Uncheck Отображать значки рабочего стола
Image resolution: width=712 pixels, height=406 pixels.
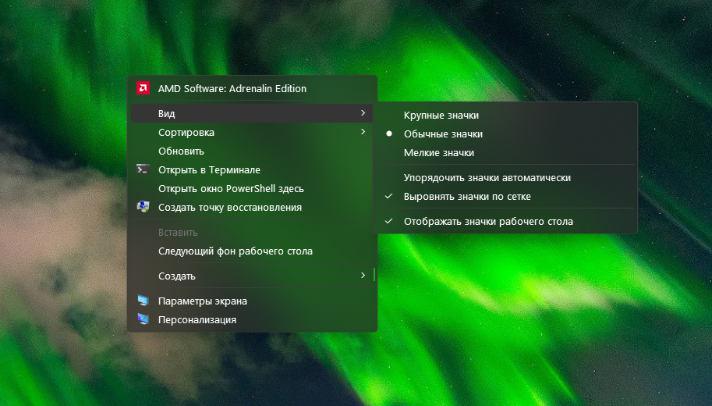[x=505, y=222]
